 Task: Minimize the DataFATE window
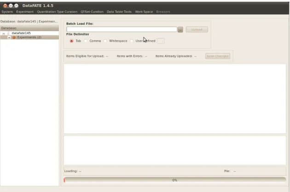[x=11, y=5]
